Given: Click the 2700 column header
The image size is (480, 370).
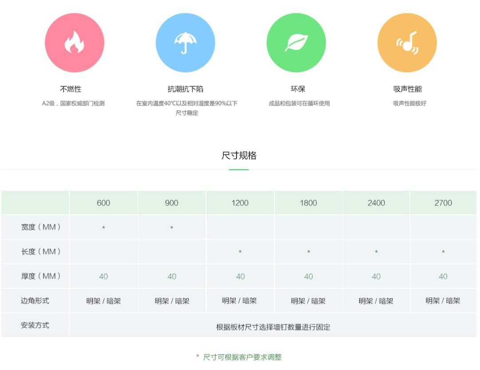Looking at the screenshot, I should click(x=443, y=203).
